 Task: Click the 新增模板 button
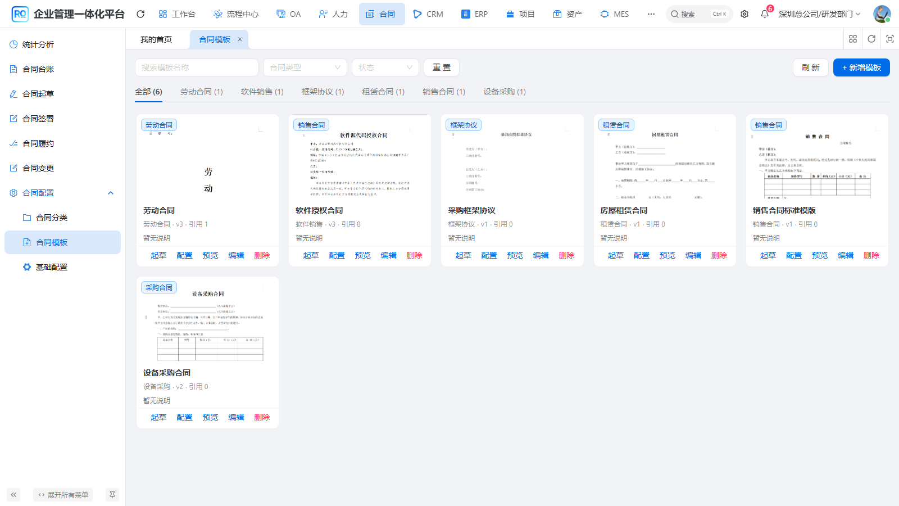click(x=861, y=67)
